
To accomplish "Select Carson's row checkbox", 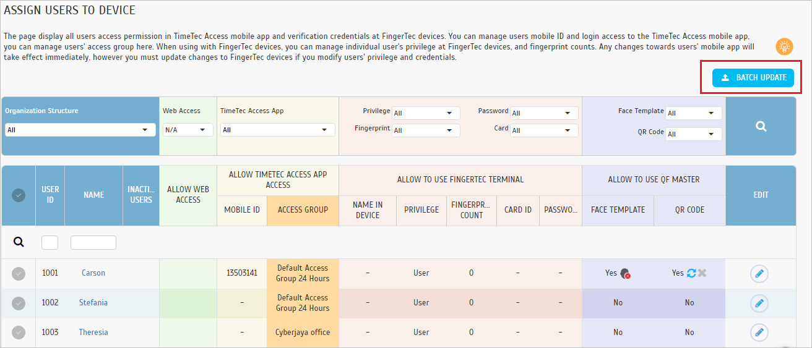I will click(x=19, y=273).
